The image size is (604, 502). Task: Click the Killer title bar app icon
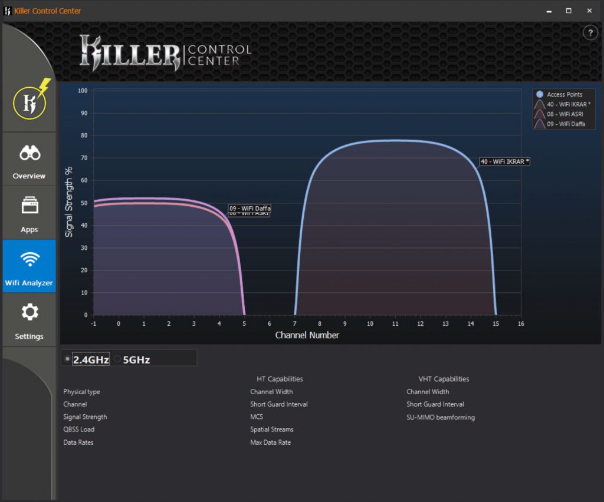point(8,11)
